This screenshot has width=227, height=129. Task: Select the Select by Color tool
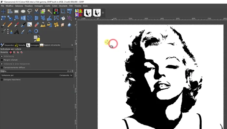point(56,11)
